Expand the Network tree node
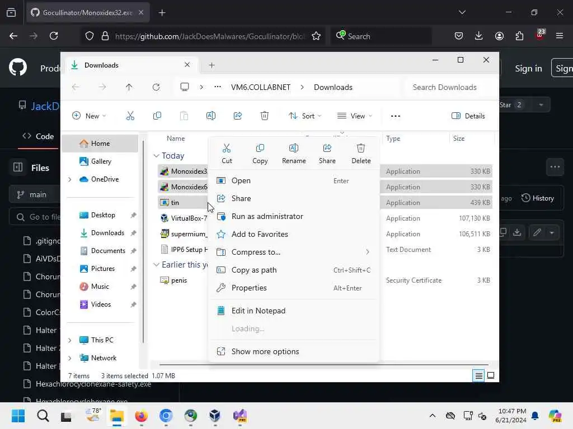This screenshot has width=573, height=429. (70, 358)
